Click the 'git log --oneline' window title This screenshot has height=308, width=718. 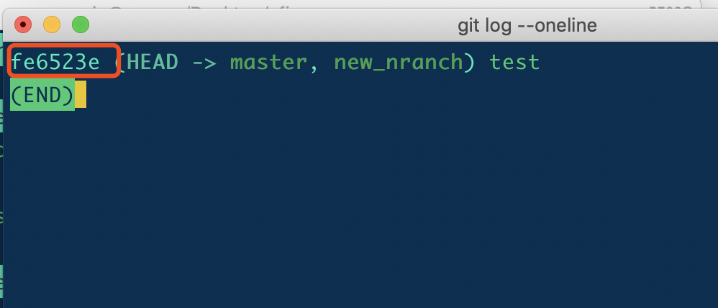click(x=527, y=25)
